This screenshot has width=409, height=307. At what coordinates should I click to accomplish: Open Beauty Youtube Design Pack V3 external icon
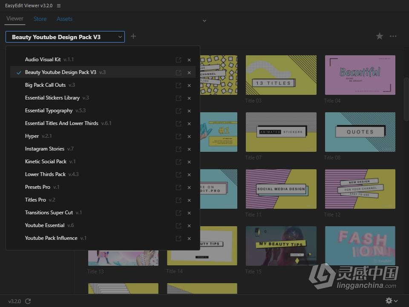[x=179, y=73]
